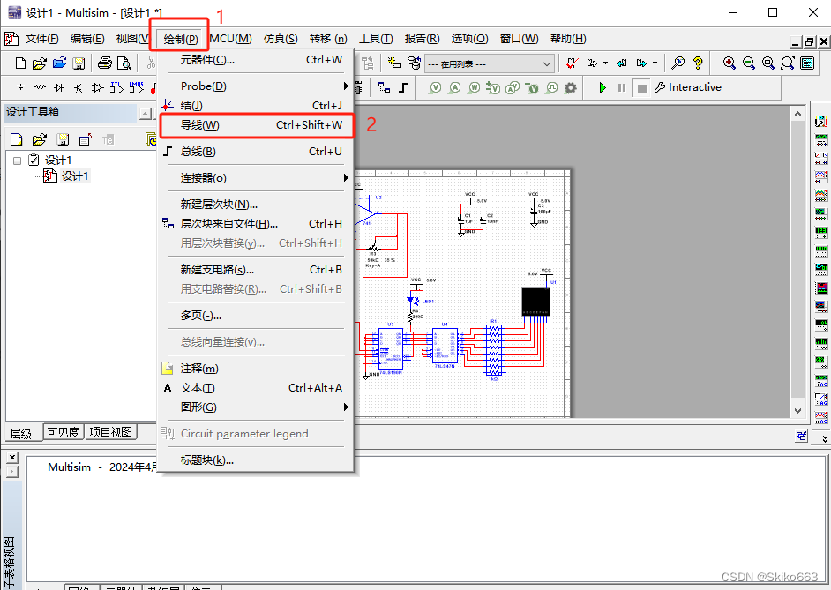
Task: Close the spreadsheet view panel
Action: (12, 457)
